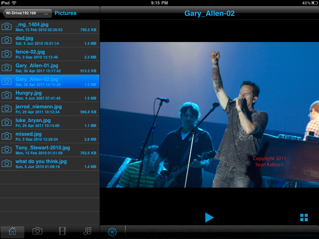Click the 2.8 MB file size
Screen dimensions: 319x239
[x=90, y=139]
